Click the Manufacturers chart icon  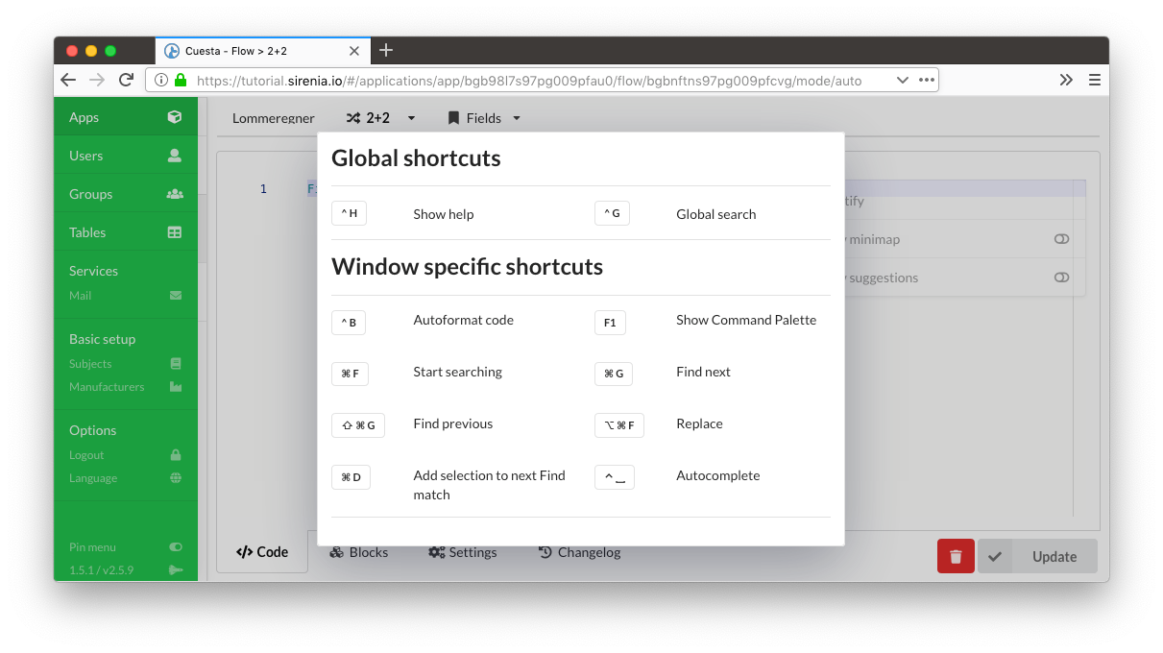[176, 386]
